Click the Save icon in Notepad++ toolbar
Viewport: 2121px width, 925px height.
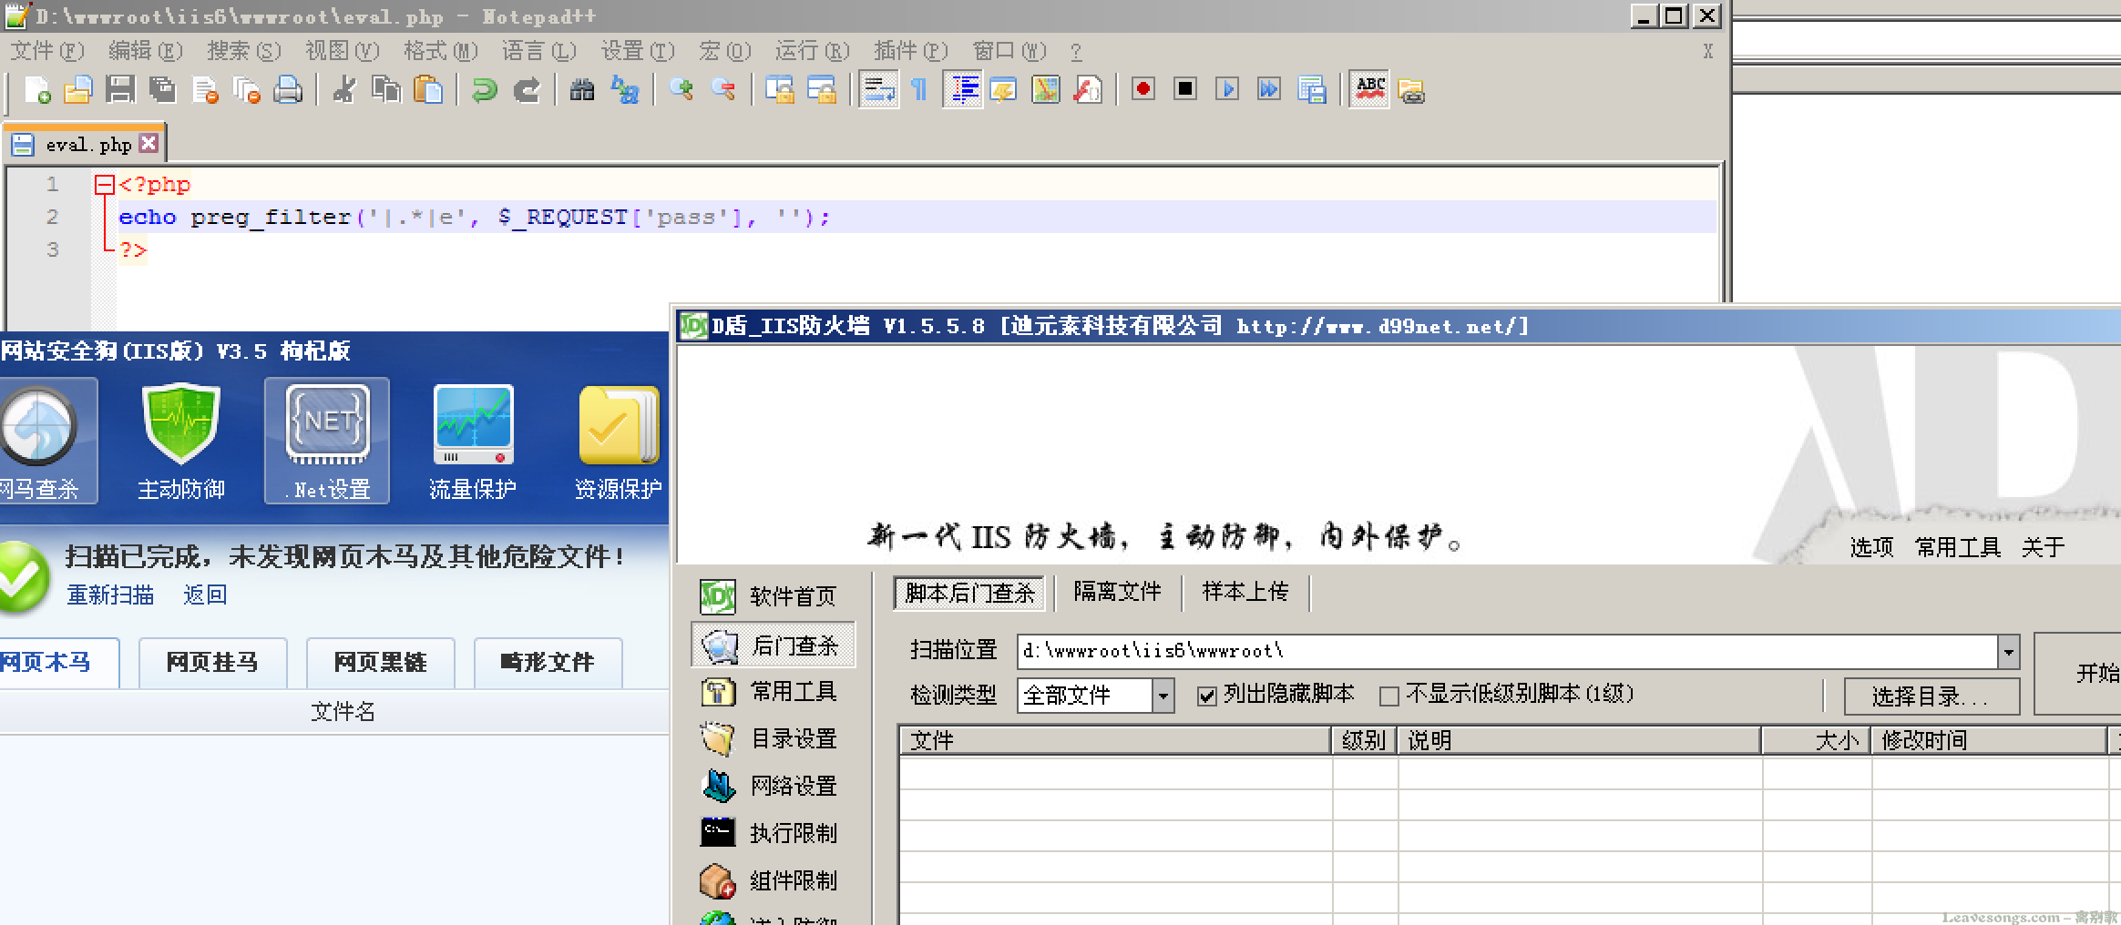coord(120,90)
